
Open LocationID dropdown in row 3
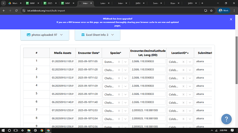190,78
